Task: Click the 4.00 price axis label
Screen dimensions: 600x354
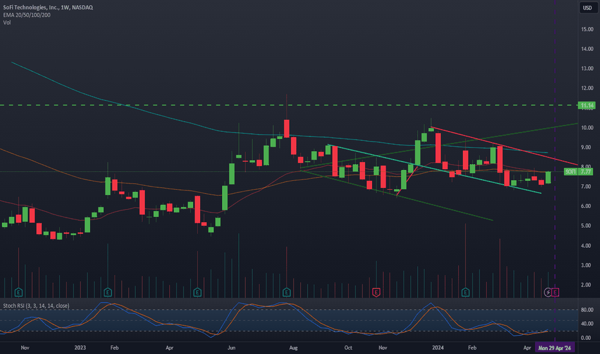Action: coord(586,246)
